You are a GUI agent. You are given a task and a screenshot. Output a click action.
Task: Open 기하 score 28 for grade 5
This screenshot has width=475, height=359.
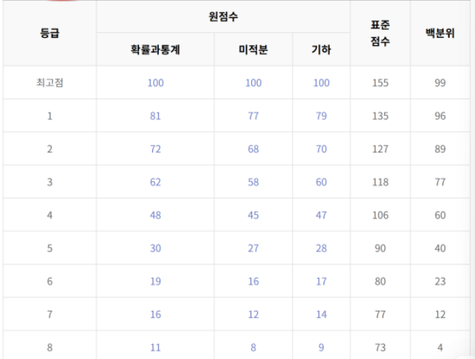321,248
